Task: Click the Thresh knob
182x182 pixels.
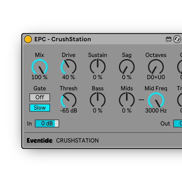Action: pyautogui.click(x=69, y=100)
